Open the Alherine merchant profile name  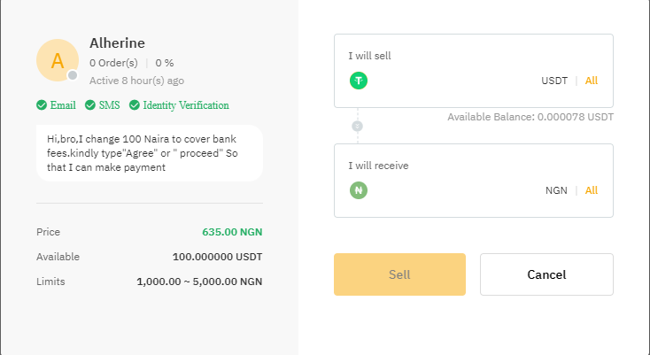tap(117, 42)
